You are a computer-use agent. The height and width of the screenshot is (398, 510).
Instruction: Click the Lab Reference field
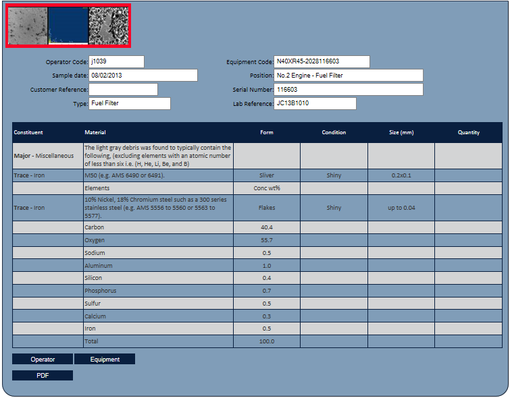pos(315,103)
